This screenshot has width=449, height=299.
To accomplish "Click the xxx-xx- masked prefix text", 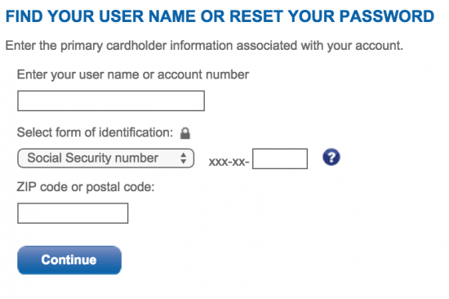I will click(229, 162).
